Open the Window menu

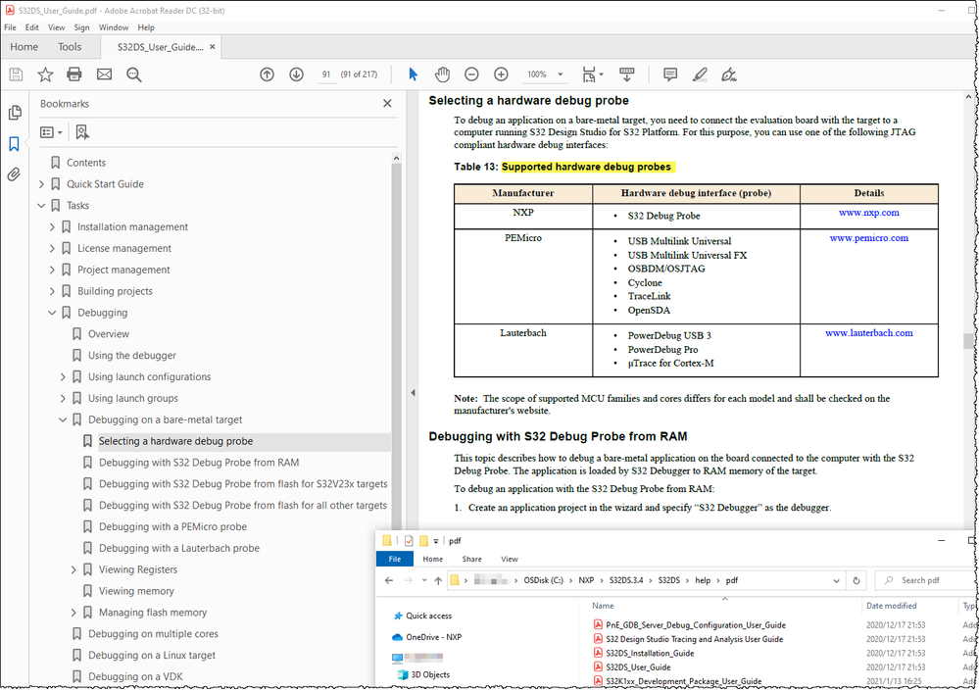pyautogui.click(x=114, y=27)
